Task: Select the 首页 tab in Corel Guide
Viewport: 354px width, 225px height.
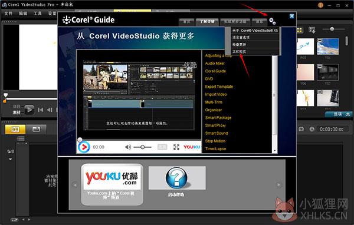Action: point(186,22)
